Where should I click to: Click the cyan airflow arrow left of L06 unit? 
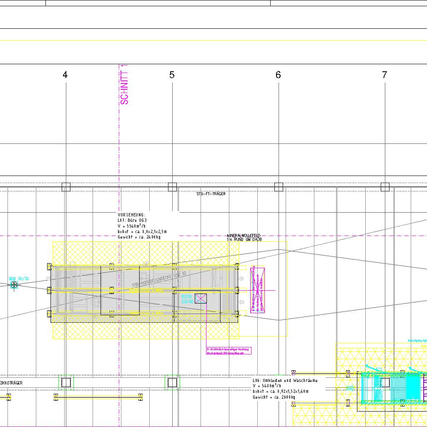click(349, 388)
